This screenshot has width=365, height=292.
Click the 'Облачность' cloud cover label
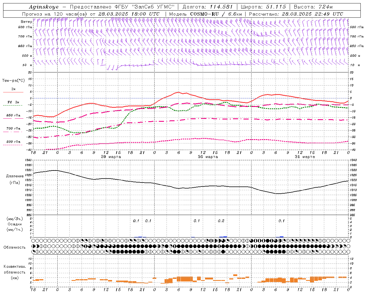click(14, 248)
